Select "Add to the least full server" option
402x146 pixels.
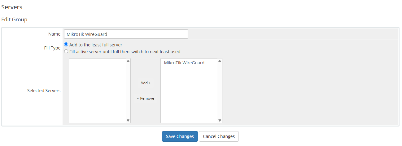[66, 45]
